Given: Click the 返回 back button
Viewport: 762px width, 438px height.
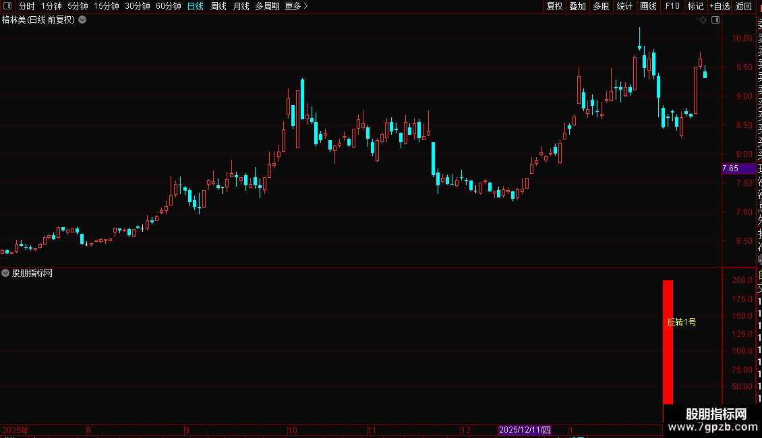Looking at the screenshot, I should [744, 6].
